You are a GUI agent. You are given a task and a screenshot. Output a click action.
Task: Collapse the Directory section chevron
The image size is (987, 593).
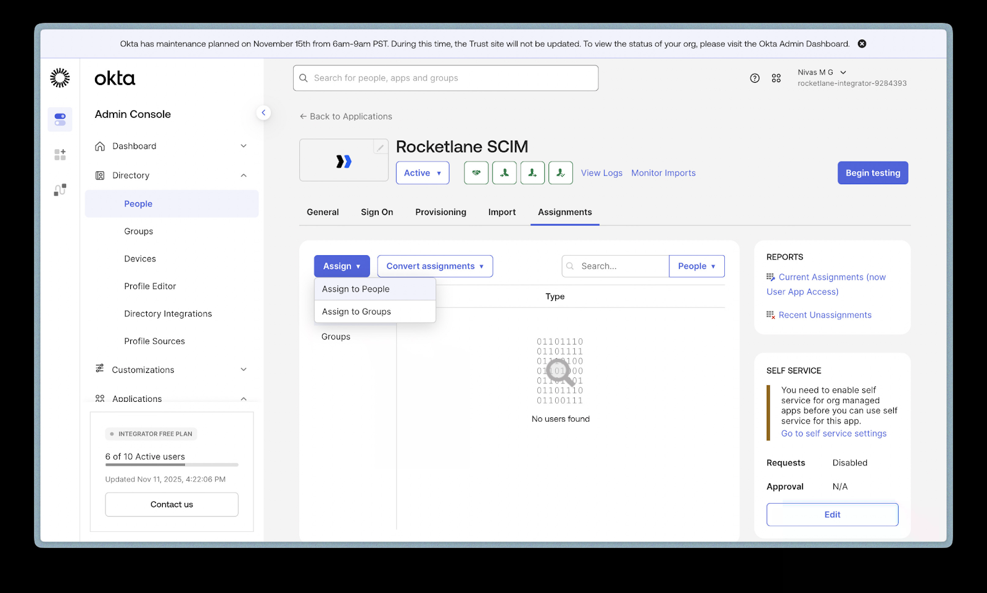click(244, 176)
